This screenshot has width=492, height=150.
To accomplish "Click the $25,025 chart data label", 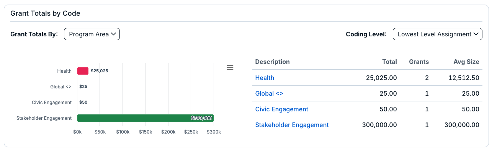I will [100, 71].
